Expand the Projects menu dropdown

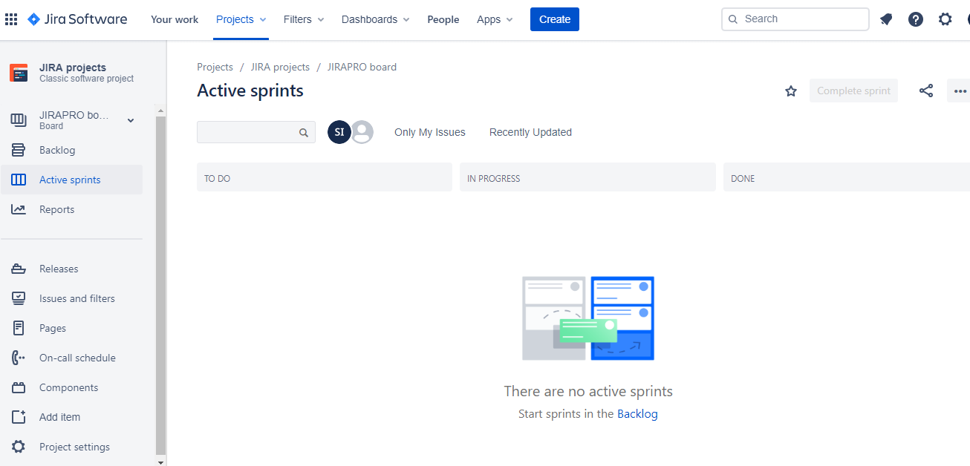[x=240, y=19]
